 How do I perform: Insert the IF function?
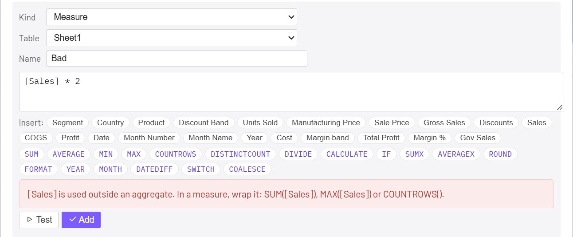(x=386, y=154)
